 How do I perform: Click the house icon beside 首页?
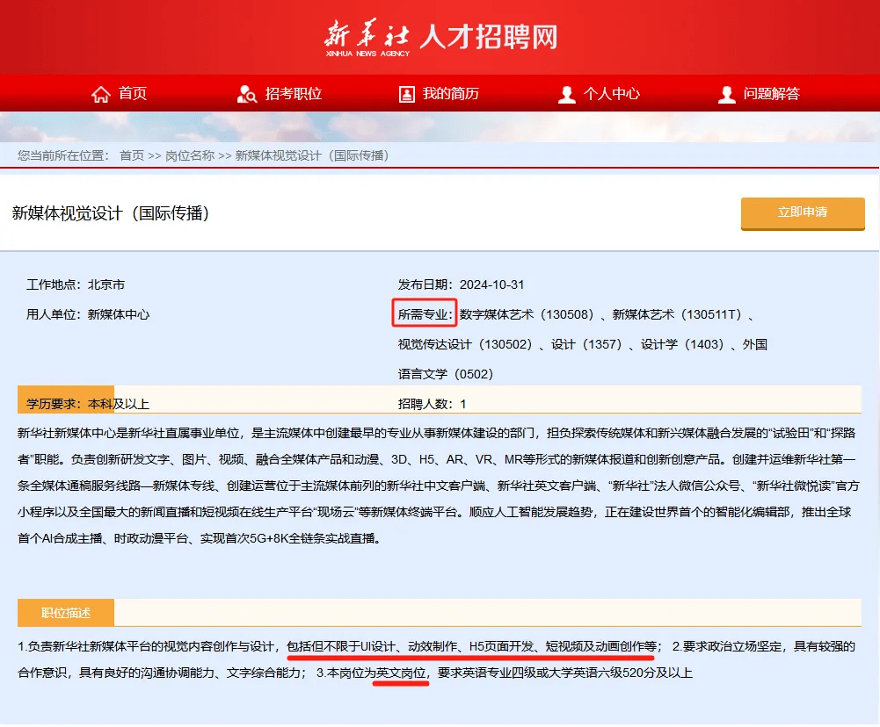click(x=101, y=94)
